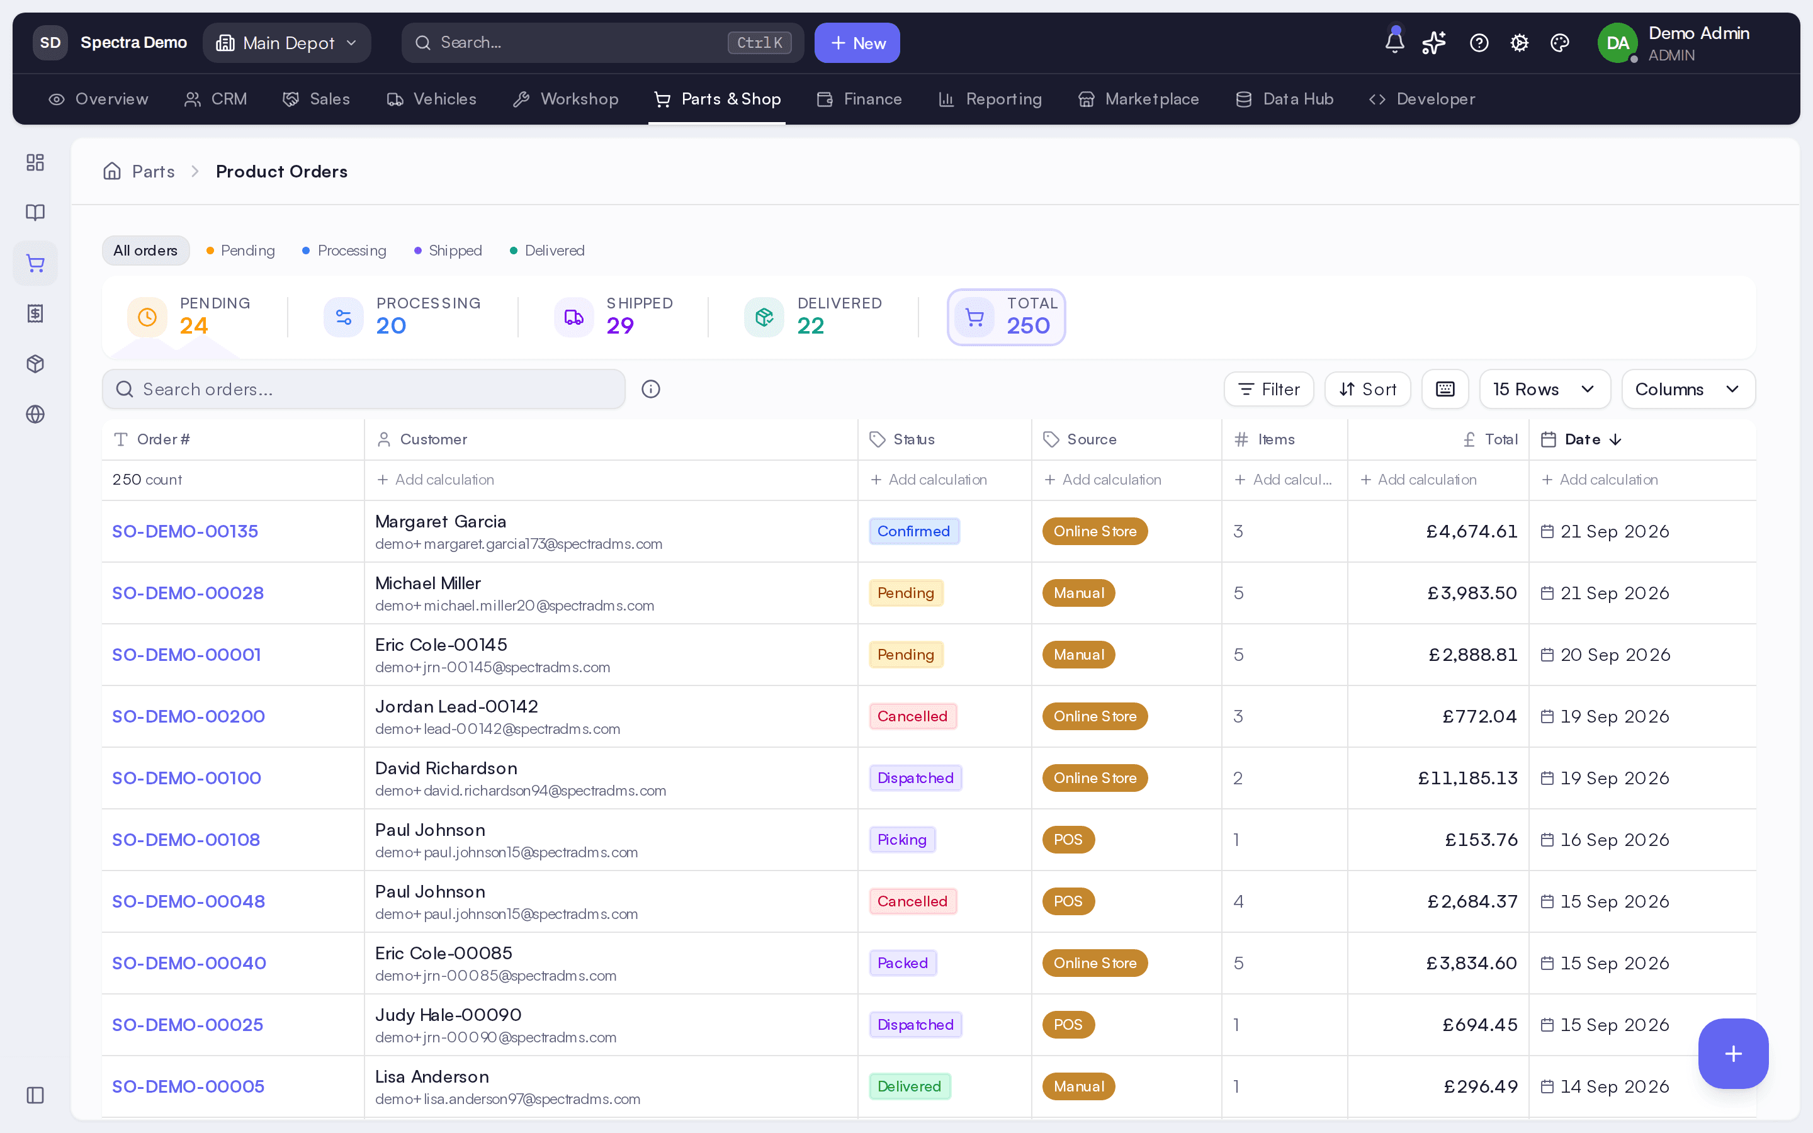The image size is (1813, 1133).
Task: Add calculation under Date column
Action: (x=1600, y=480)
